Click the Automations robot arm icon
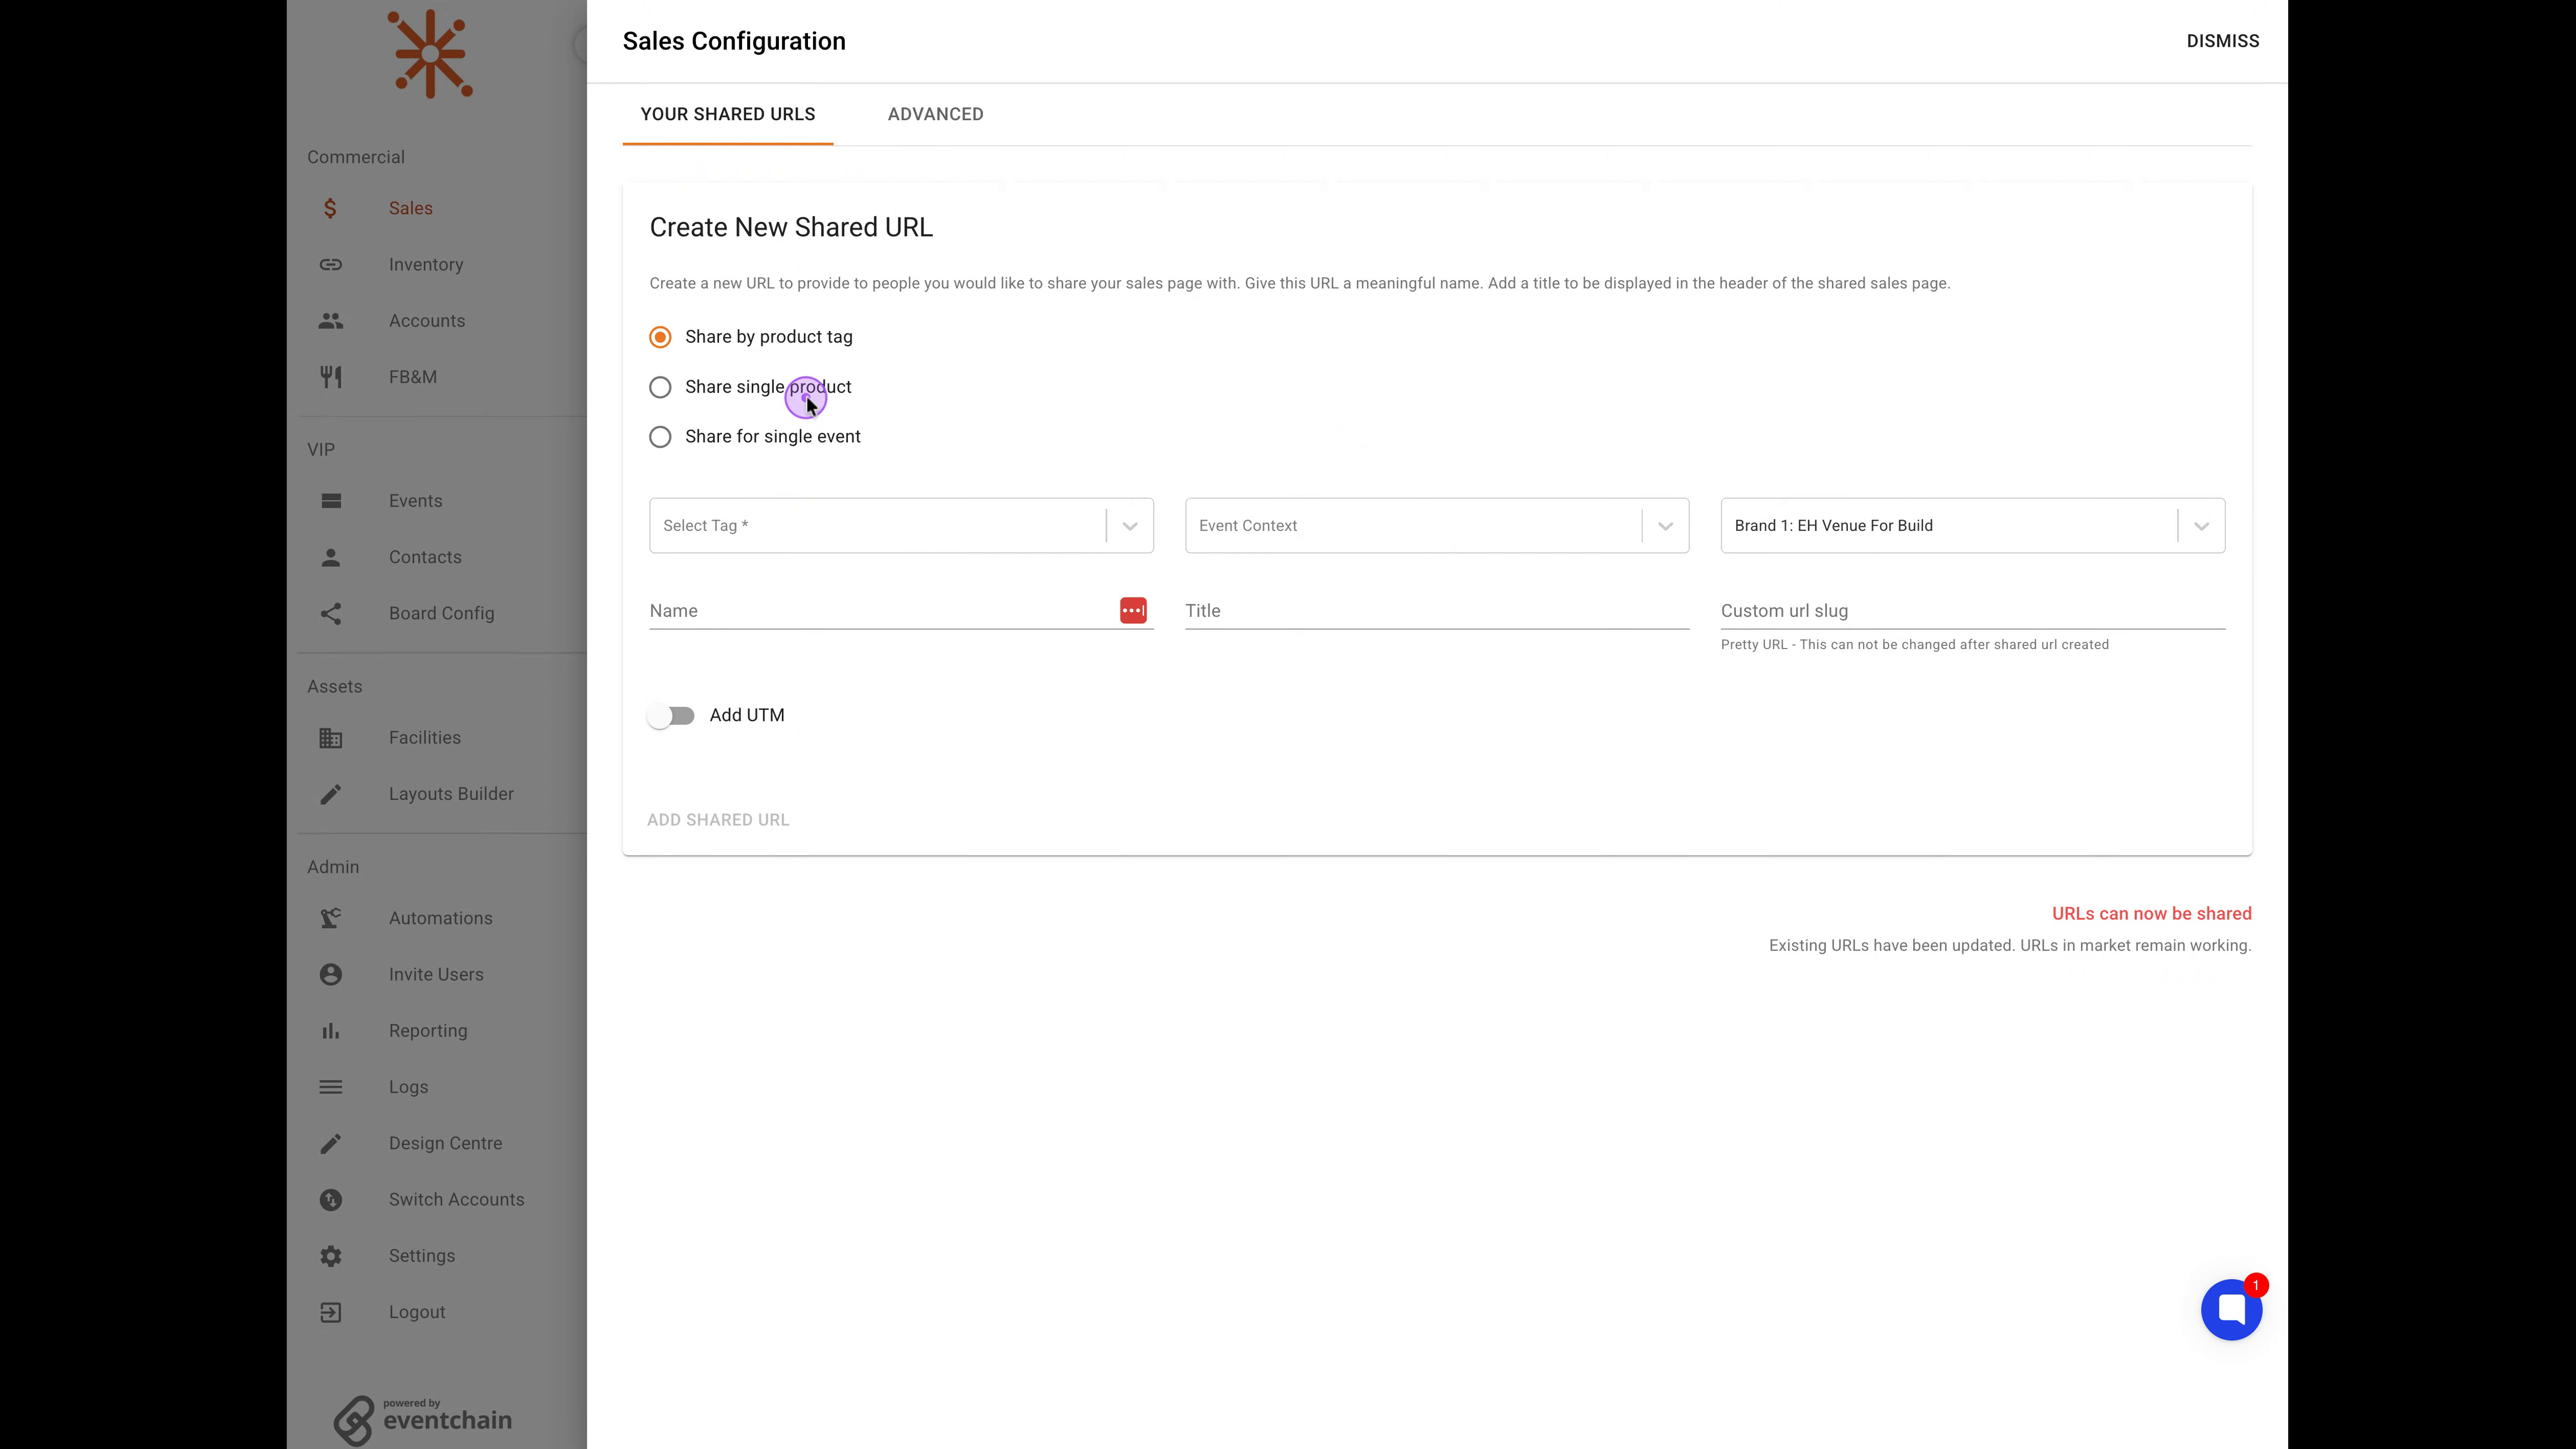This screenshot has width=2576, height=1449. coord(331,918)
